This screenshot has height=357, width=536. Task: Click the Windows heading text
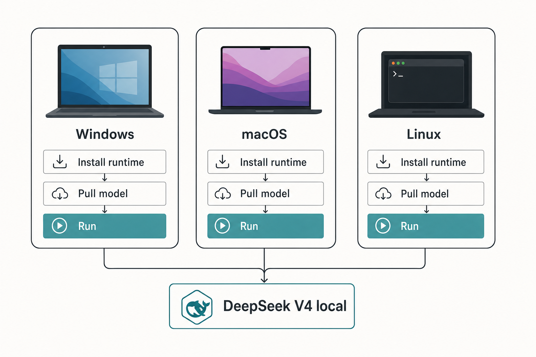tap(105, 134)
